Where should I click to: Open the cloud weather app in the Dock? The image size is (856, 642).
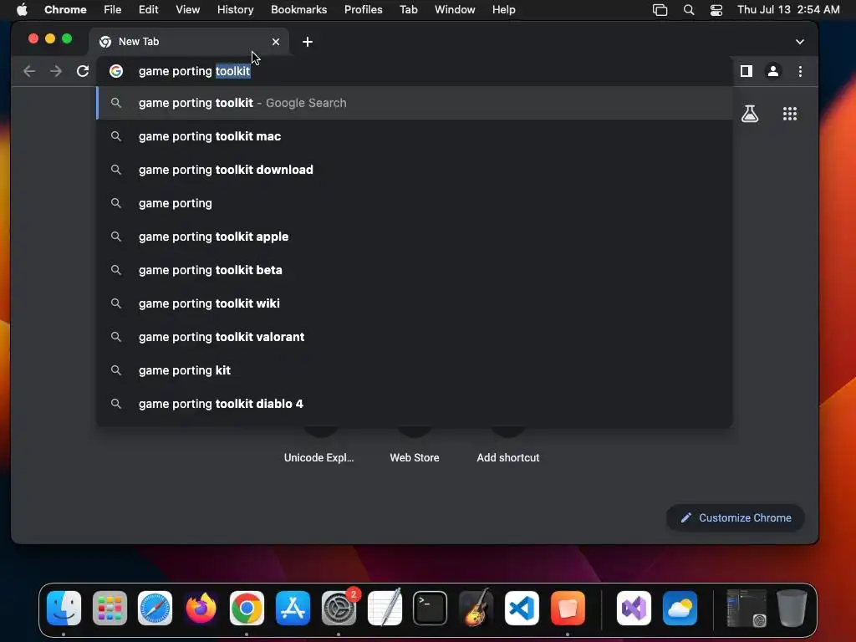680,609
